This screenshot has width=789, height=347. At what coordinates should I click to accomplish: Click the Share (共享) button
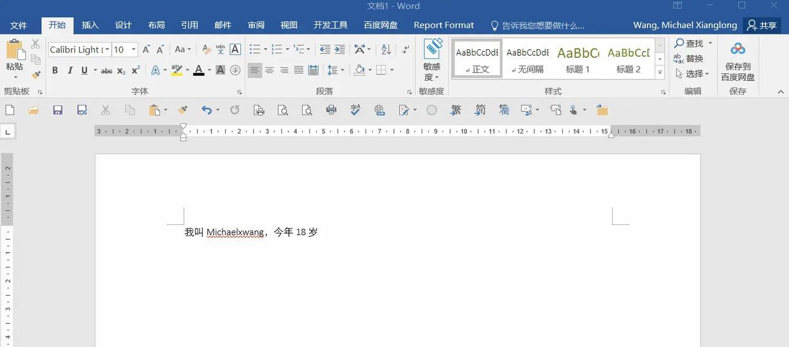(x=762, y=25)
